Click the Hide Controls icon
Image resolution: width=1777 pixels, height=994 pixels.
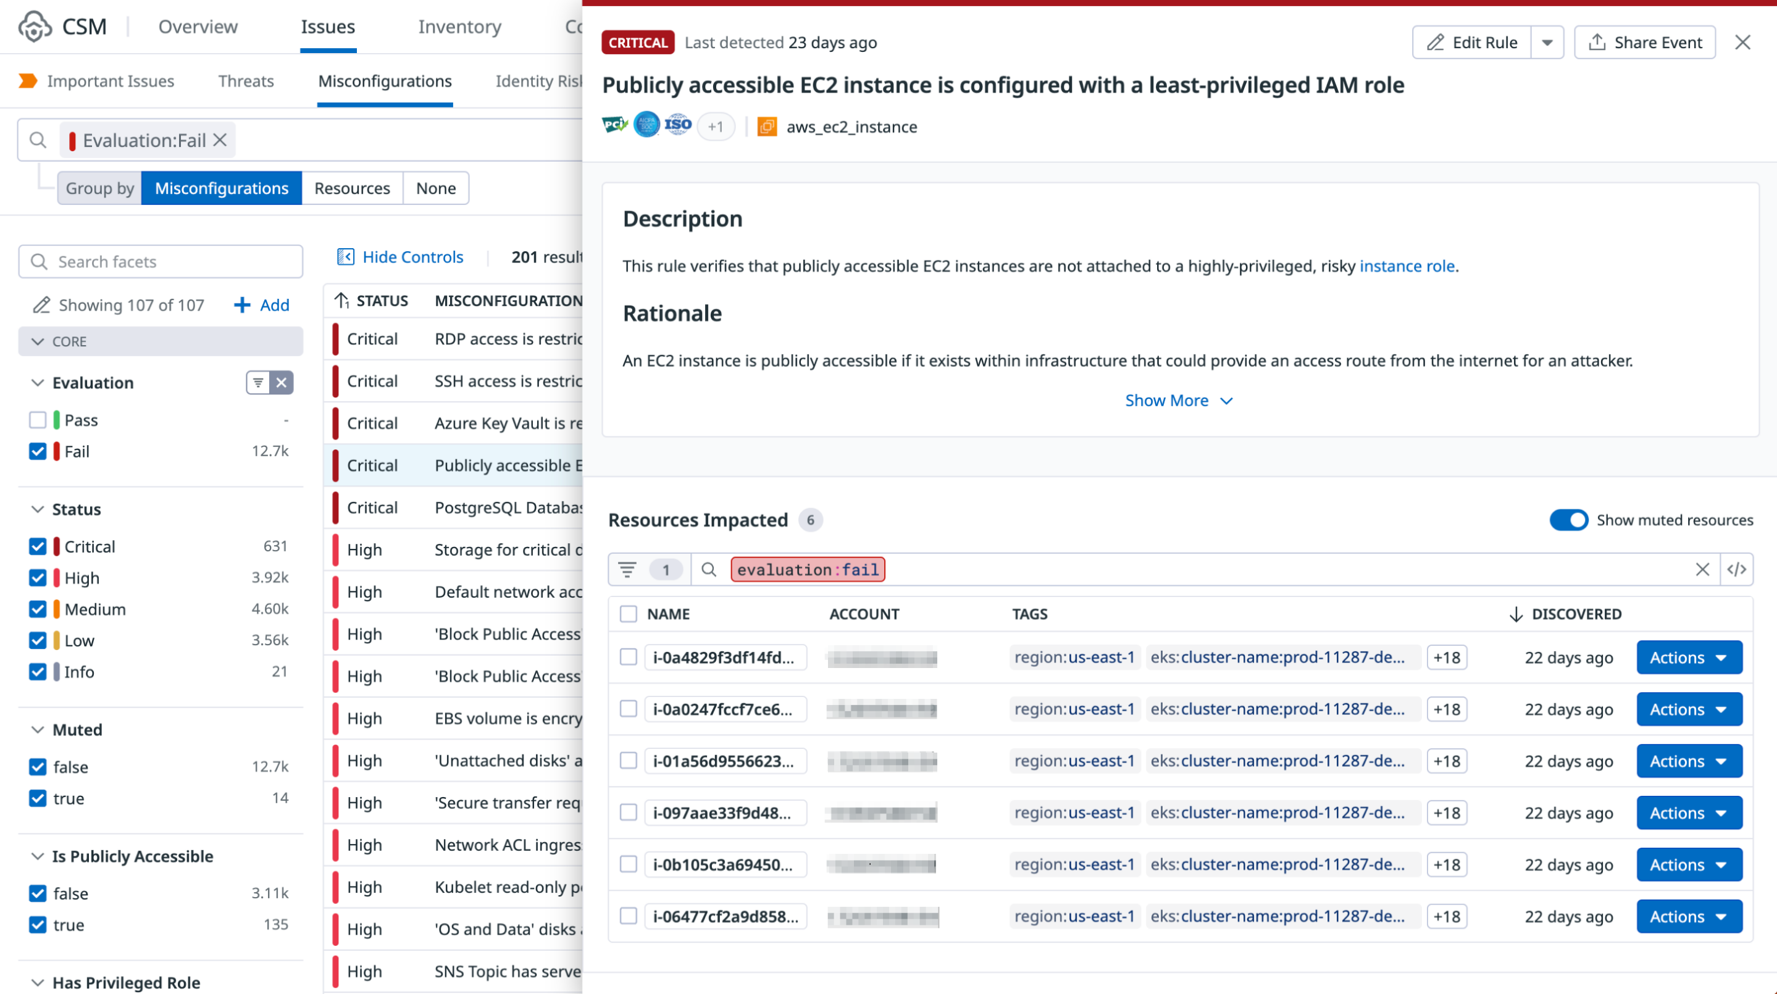pyautogui.click(x=345, y=257)
